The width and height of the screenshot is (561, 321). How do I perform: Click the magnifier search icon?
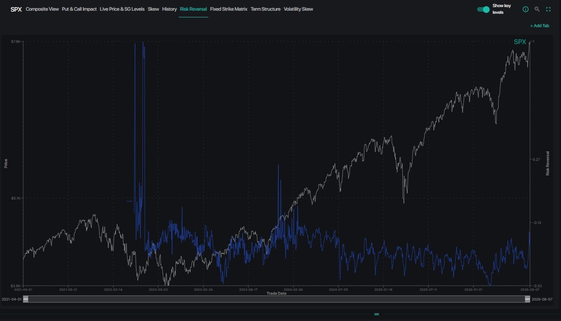pos(537,9)
